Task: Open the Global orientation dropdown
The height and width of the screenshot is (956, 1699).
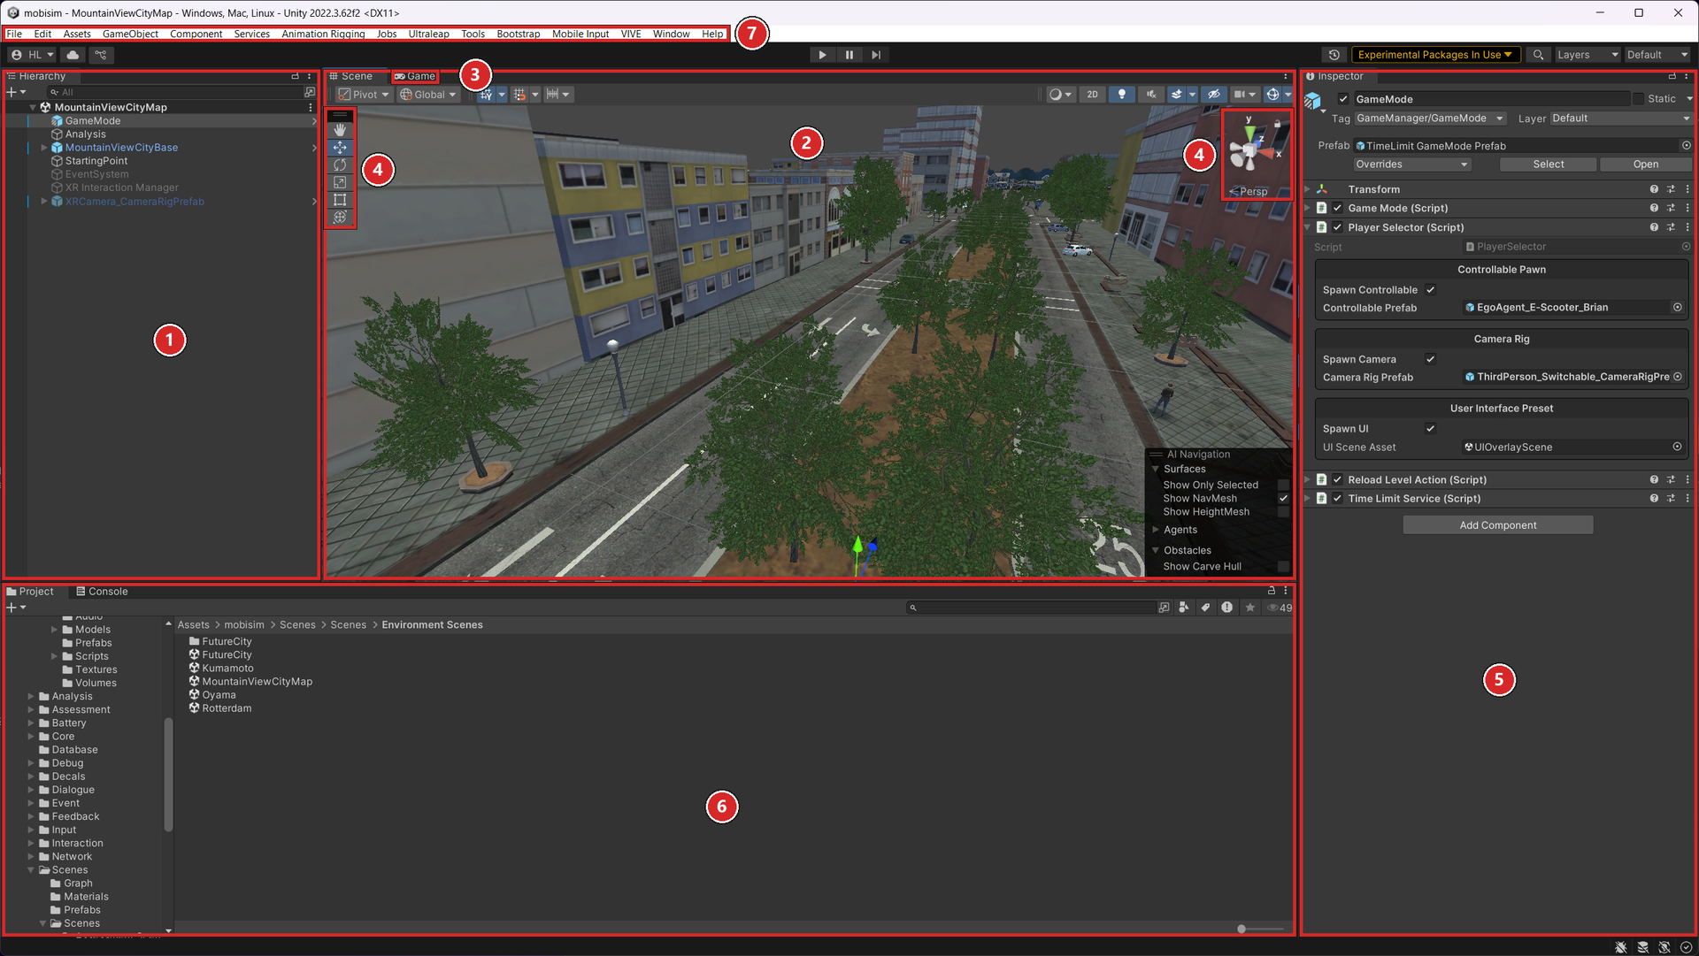Action: click(428, 95)
